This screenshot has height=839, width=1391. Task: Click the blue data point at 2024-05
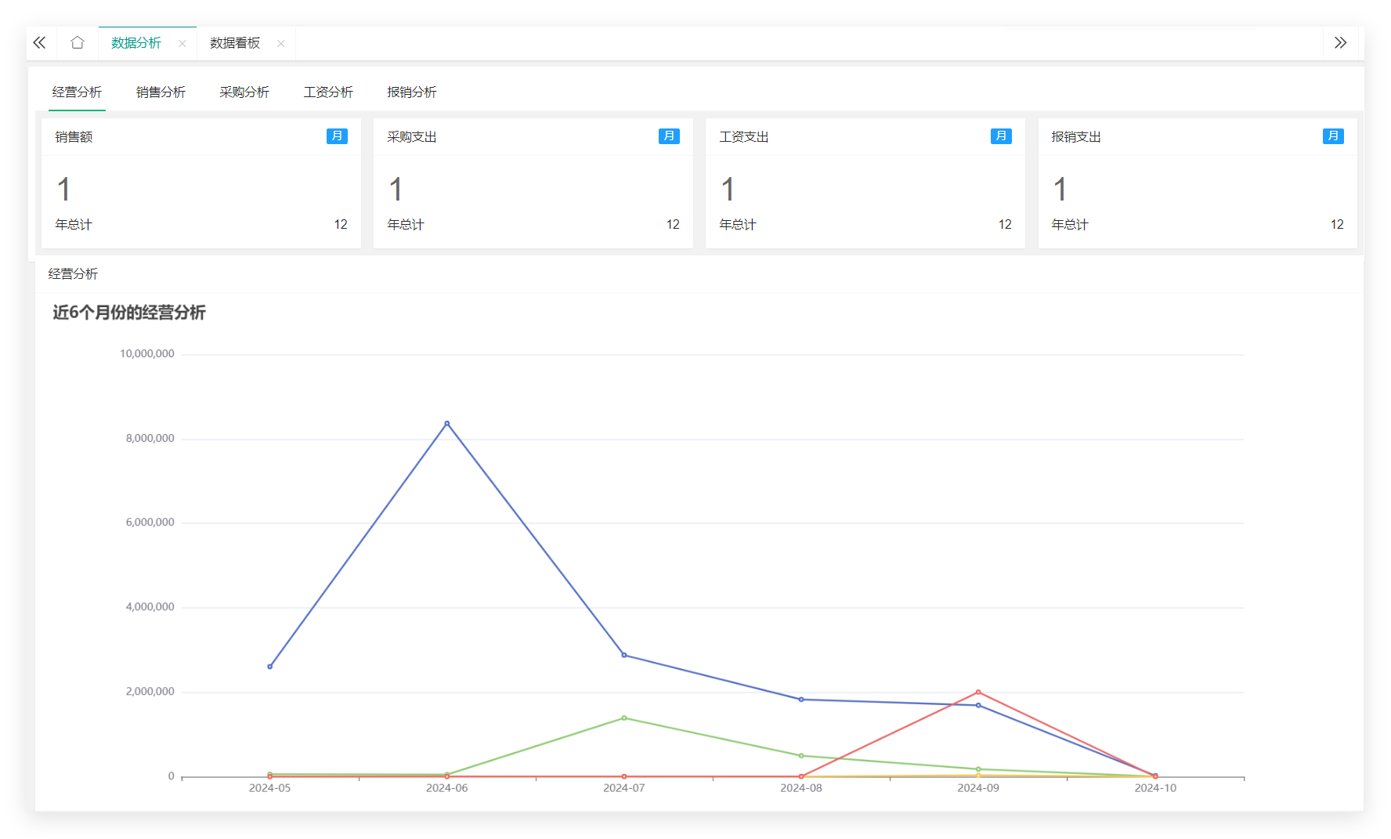pos(270,667)
